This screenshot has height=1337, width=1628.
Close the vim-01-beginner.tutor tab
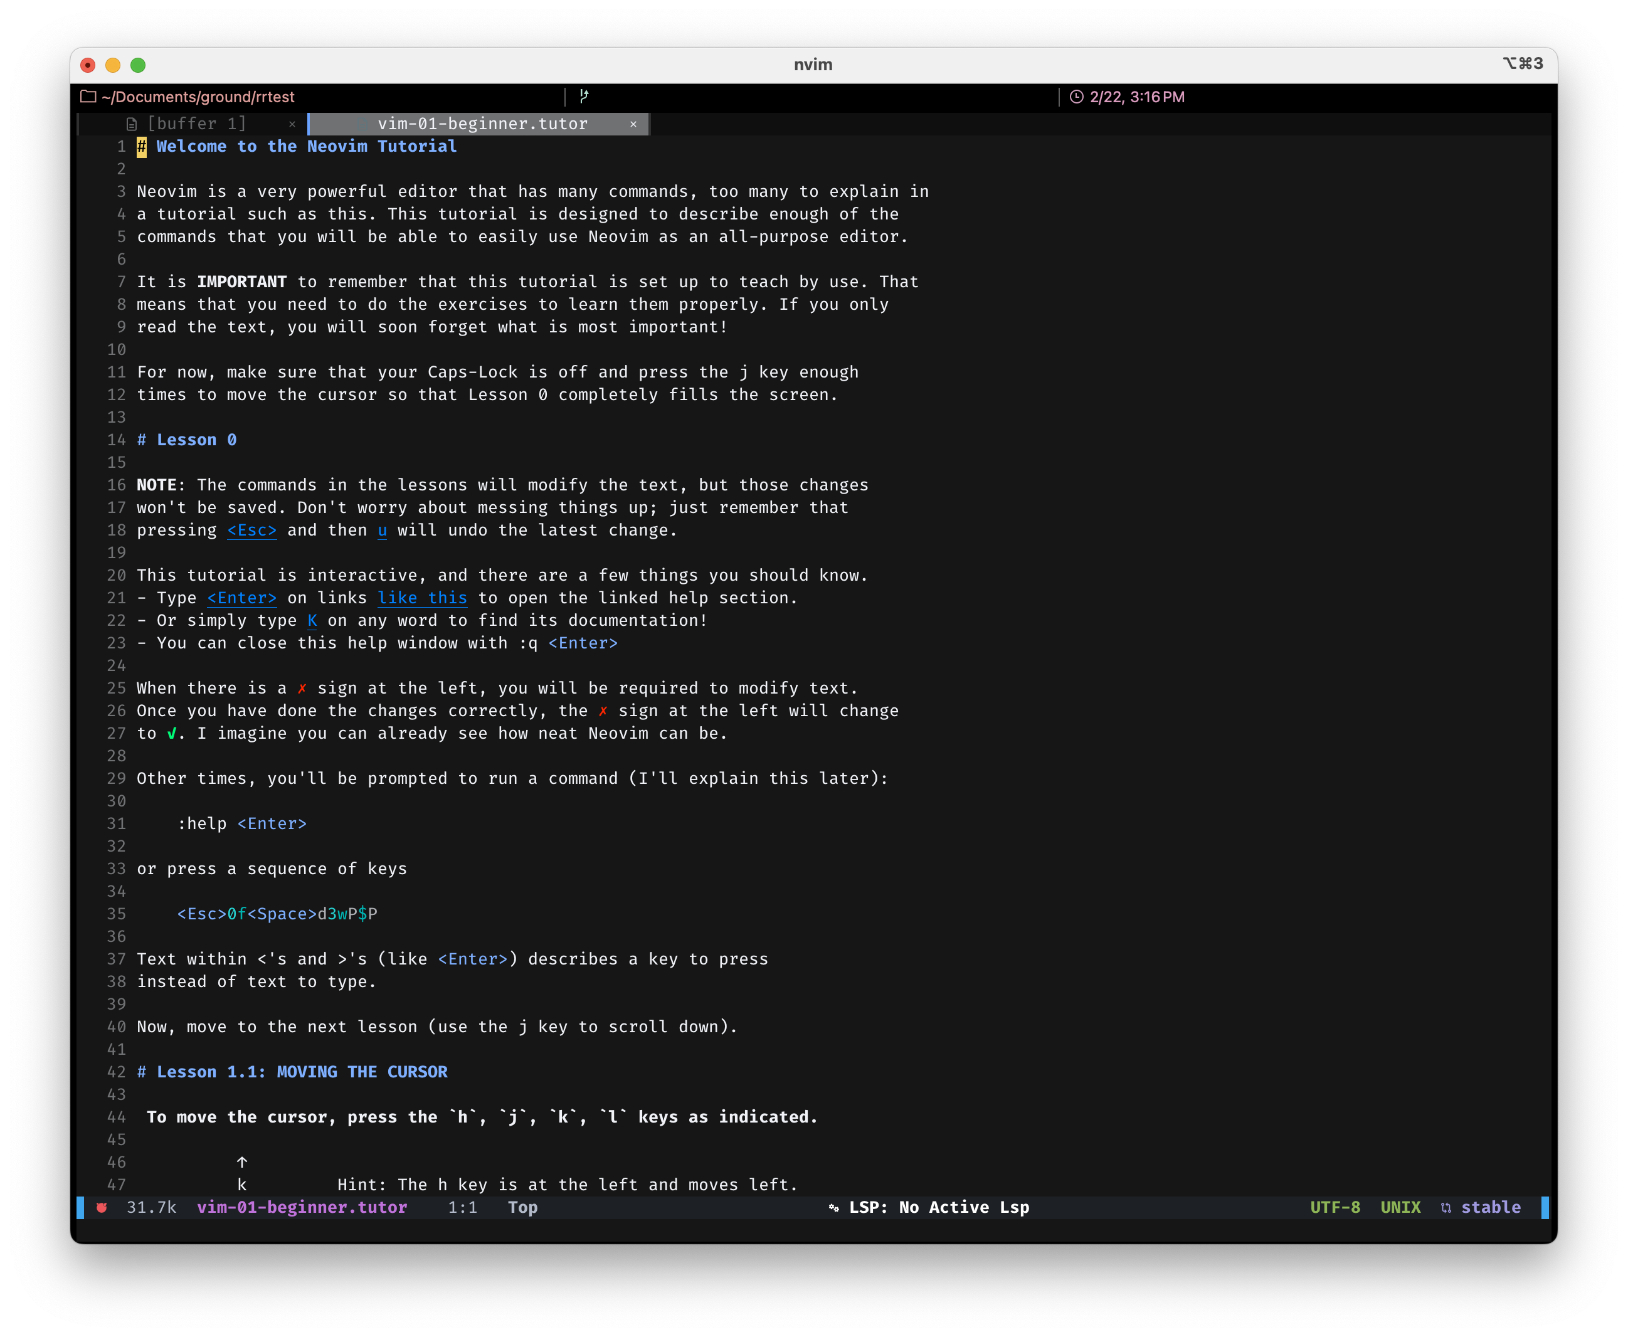click(x=633, y=124)
